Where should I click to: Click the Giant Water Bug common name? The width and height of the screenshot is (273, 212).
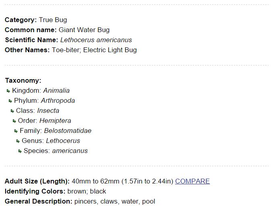click(x=84, y=30)
